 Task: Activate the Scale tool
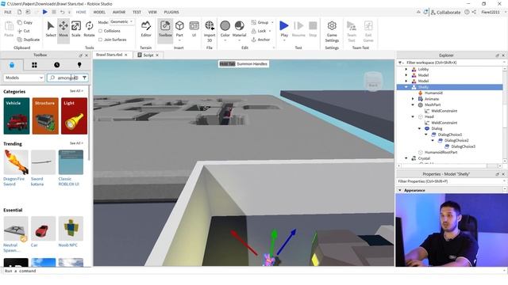pyautogui.click(x=76, y=28)
